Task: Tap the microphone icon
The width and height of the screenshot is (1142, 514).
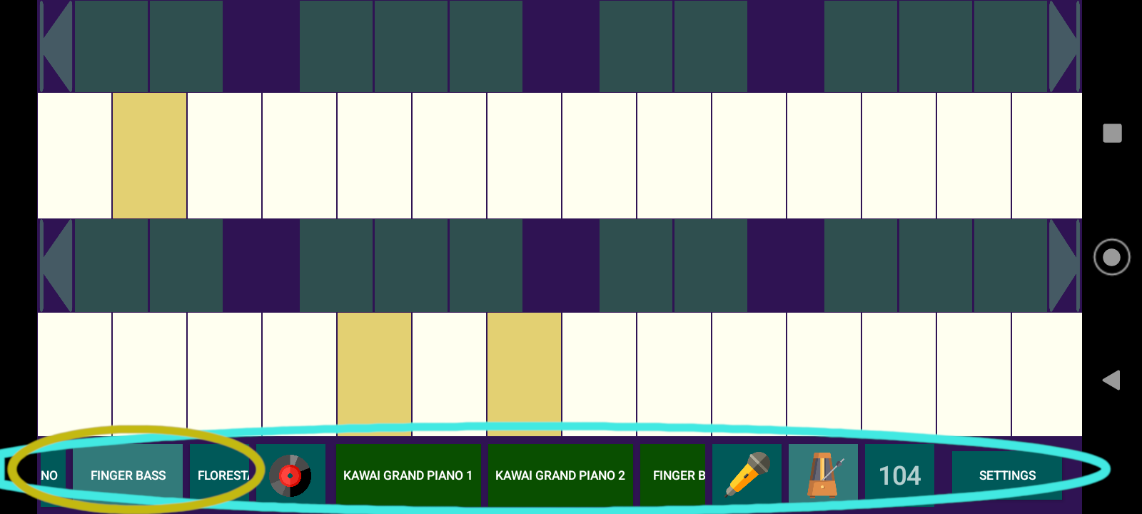Action: (747, 475)
